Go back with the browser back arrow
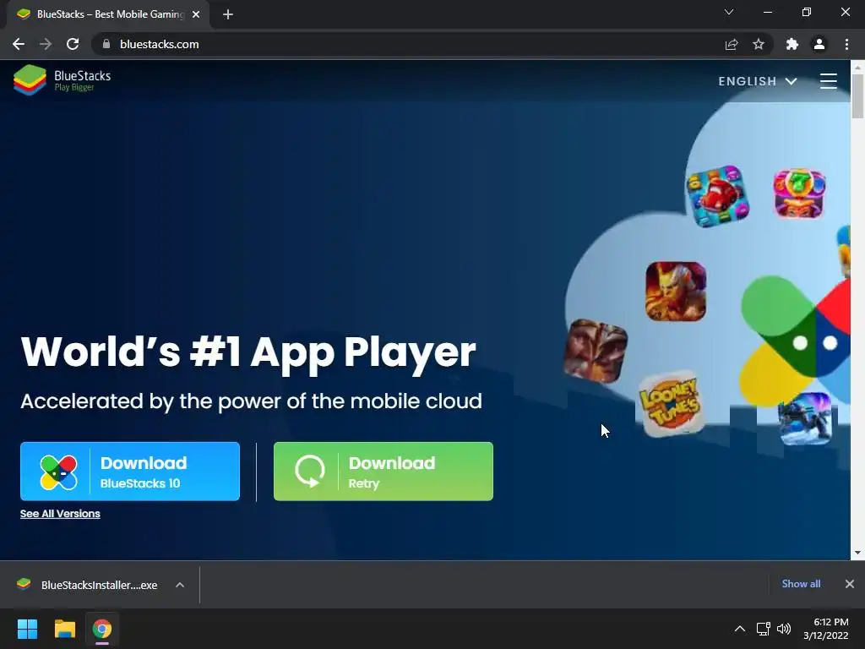 click(19, 44)
